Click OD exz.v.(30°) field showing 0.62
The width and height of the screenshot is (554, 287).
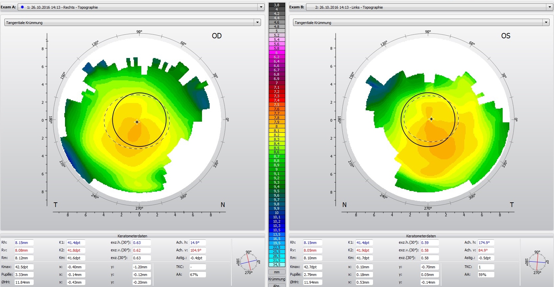click(142, 250)
